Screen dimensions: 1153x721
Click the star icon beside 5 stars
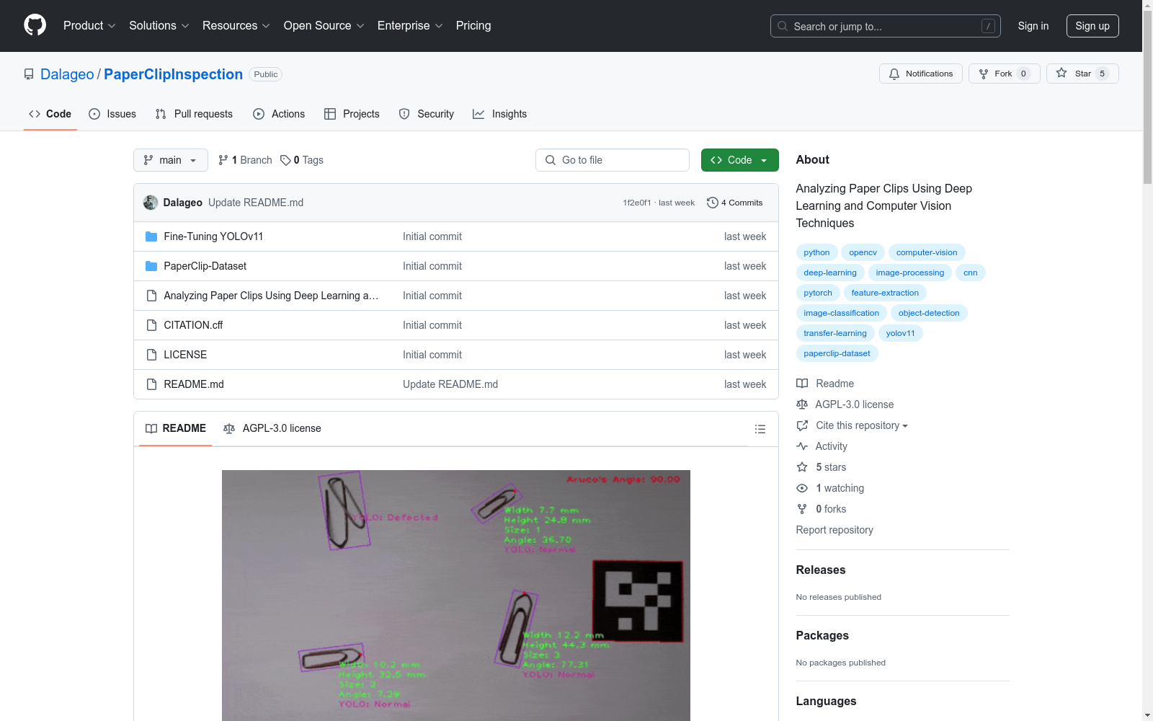pyautogui.click(x=802, y=467)
